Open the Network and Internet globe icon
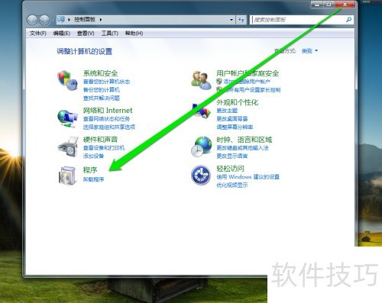382x303 pixels. point(67,118)
